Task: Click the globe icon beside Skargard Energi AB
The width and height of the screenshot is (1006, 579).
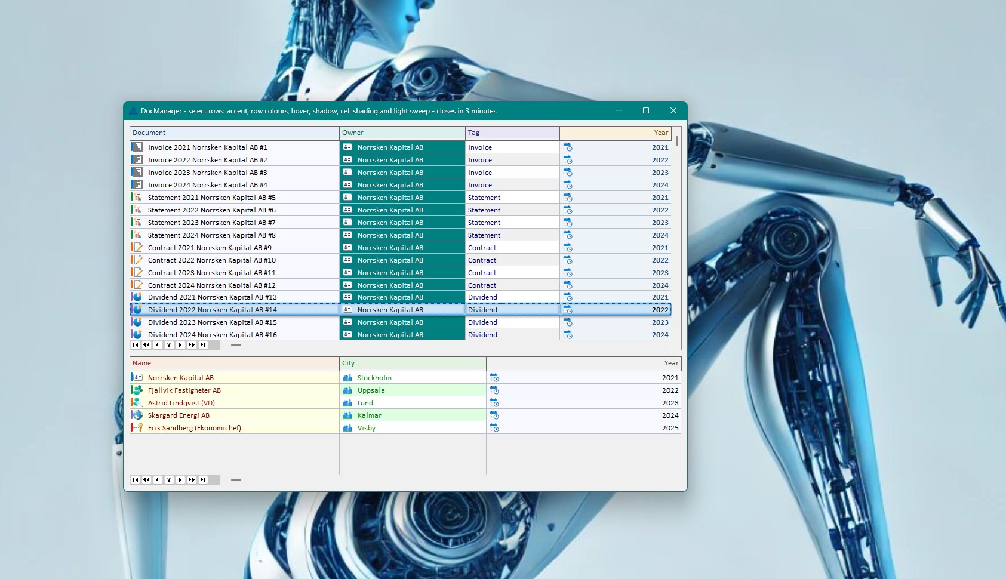Action: click(138, 415)
